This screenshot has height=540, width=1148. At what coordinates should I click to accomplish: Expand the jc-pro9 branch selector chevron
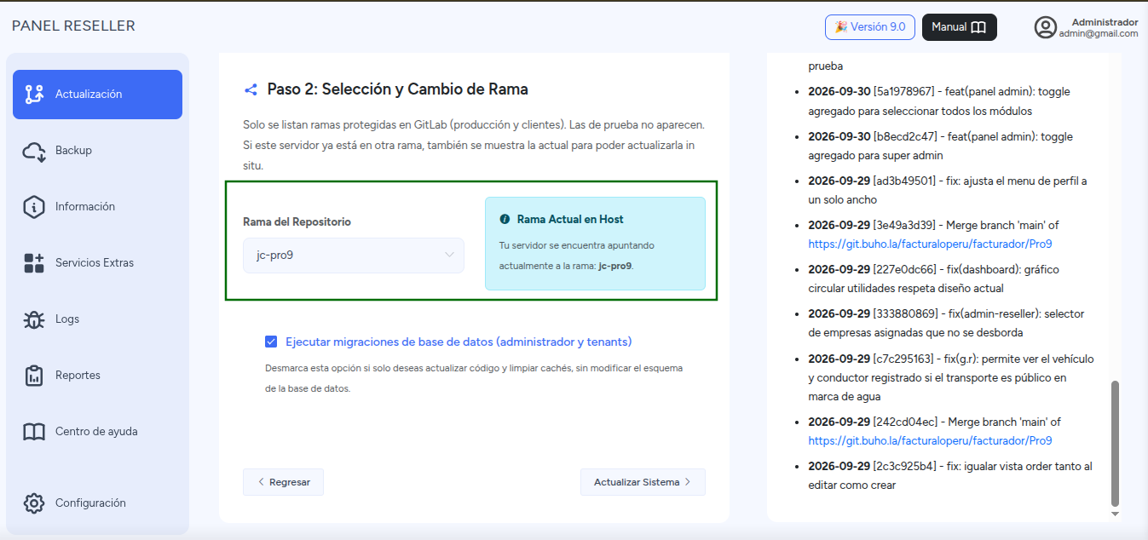click(x=449, y=255)
